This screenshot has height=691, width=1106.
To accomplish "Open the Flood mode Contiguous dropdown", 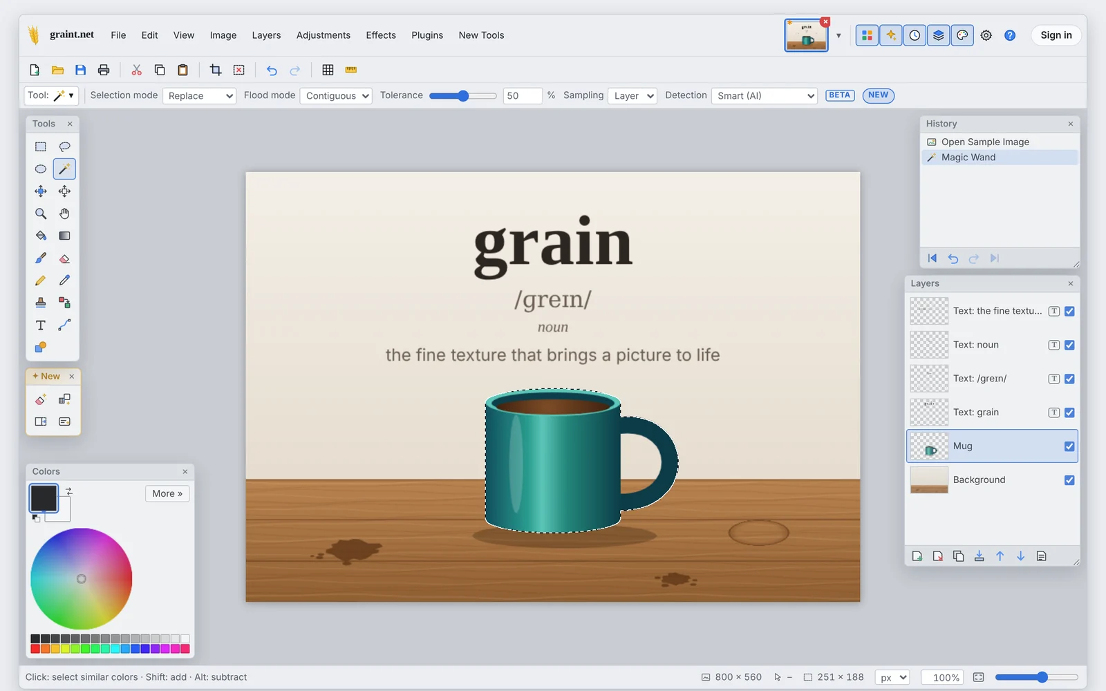I will pos(336,95).
